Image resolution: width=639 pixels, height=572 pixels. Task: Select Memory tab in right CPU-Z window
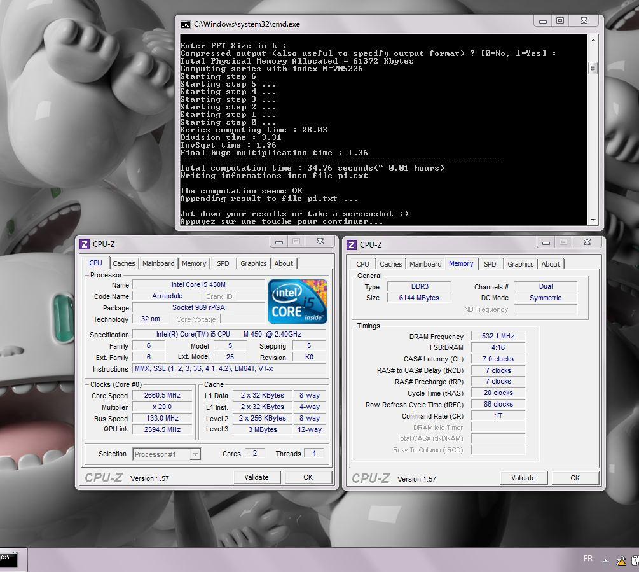point(461,263)
